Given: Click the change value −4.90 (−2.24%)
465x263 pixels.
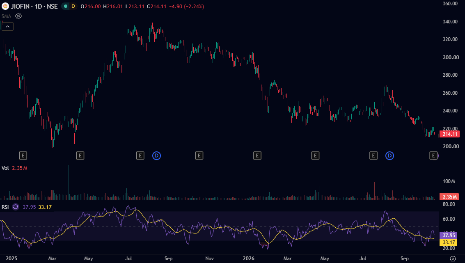Looking at the screenshot, I should 187,6.
